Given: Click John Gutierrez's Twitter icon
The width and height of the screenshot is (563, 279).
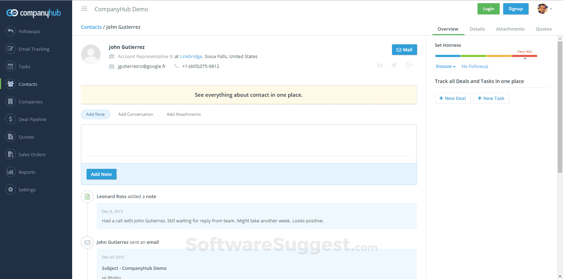Looking at the screenshot, I should coord(394,65).
